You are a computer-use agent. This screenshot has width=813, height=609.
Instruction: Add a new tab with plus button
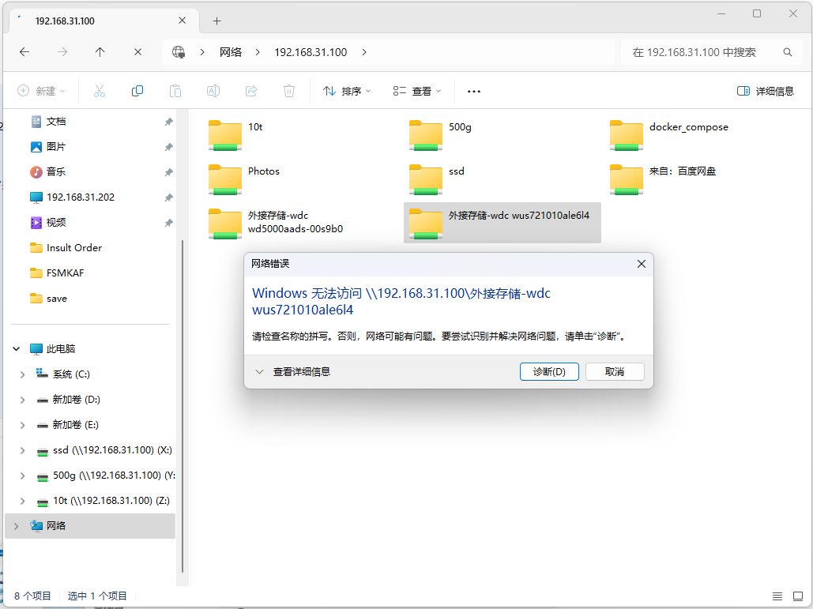(x=216, y=21)
